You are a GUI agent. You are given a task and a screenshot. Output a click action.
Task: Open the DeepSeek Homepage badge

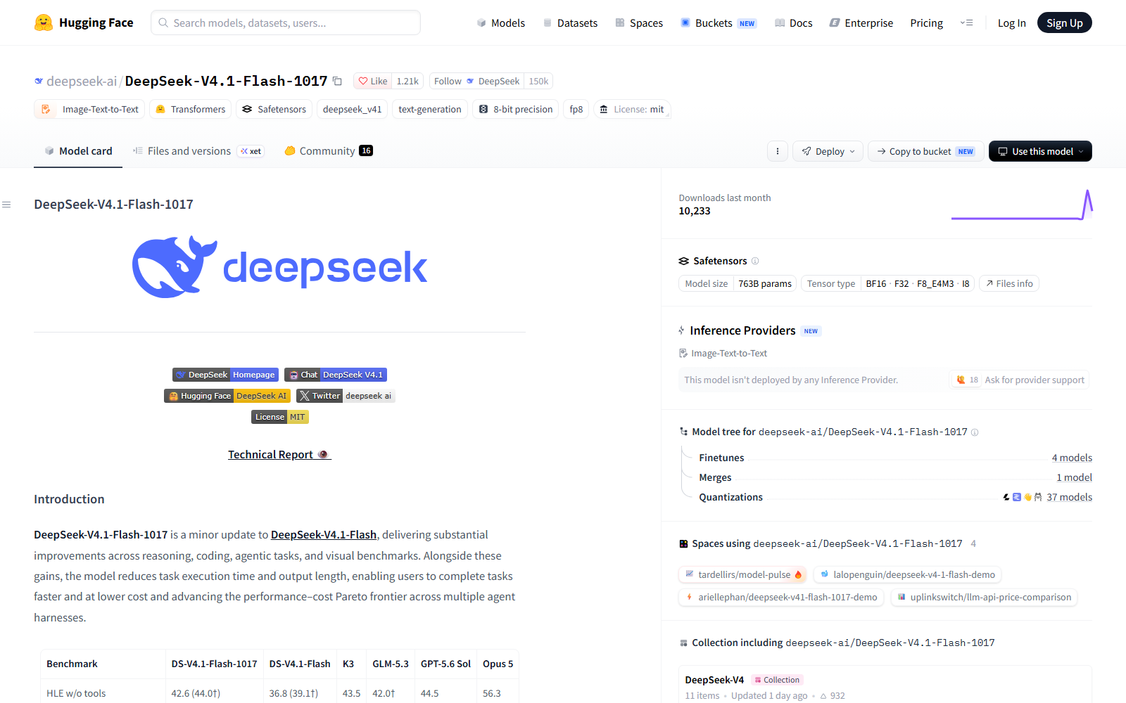[x=225, y=375]
